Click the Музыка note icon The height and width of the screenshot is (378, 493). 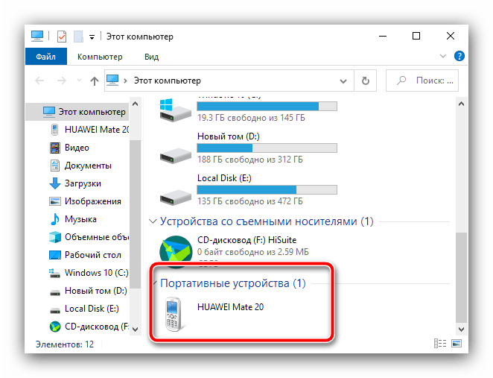coord(55,219)
